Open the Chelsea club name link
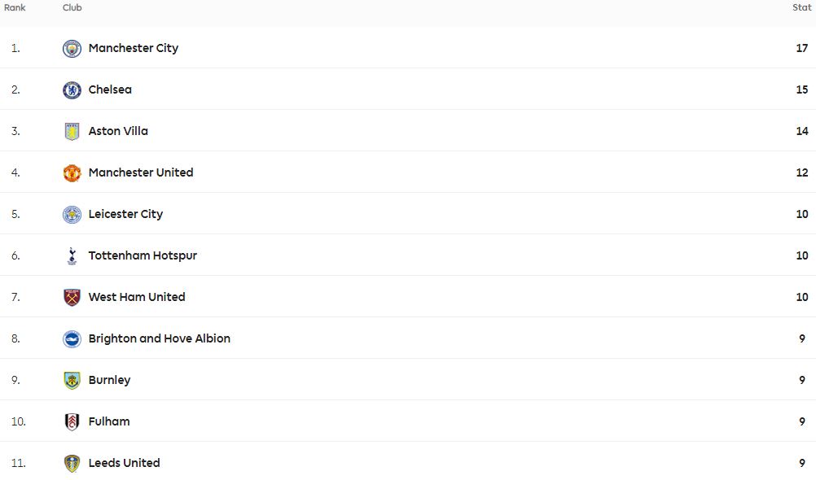The height and width of the screenshot is (480, 816). point(110,89)
